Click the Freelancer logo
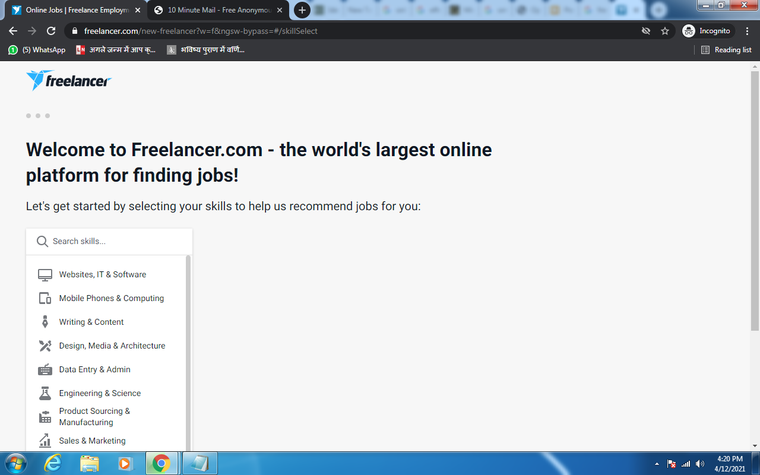The height and width of the screenshot is (475, 760). [x=69, y=80]
